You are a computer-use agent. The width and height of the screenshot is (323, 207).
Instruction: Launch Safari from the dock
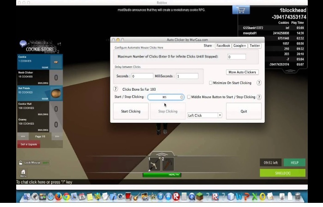click(x=50, y=196)
